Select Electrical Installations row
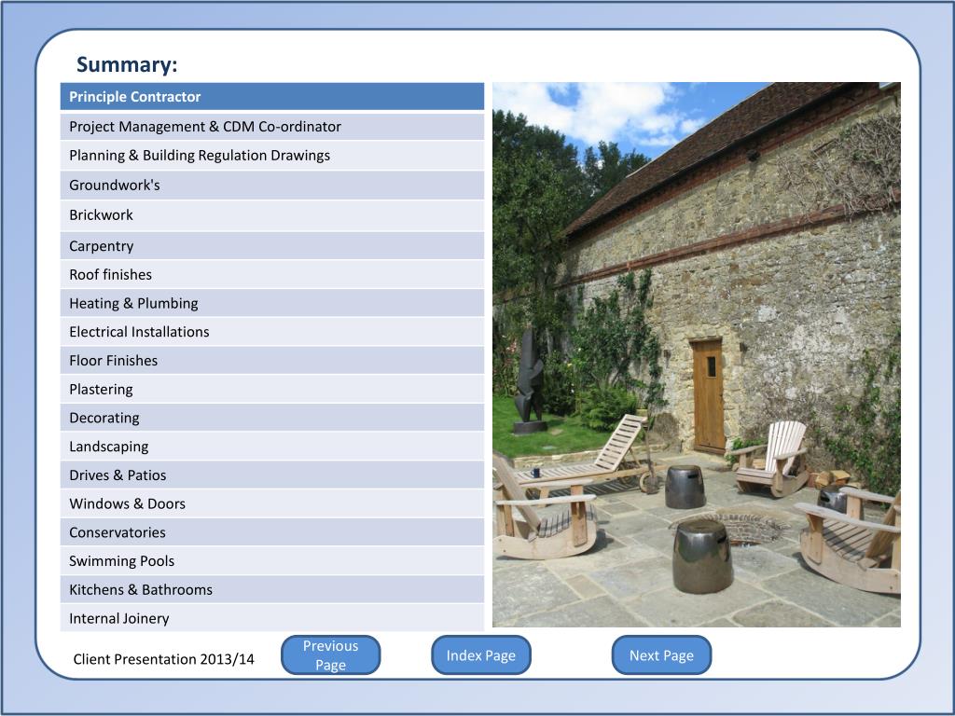Screen dimensions: 955x716 [272, 331]
